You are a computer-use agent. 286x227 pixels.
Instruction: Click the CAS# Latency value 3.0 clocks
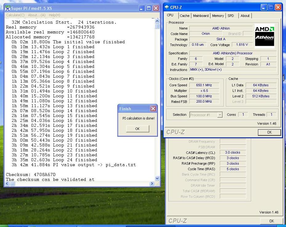[233, 152]
